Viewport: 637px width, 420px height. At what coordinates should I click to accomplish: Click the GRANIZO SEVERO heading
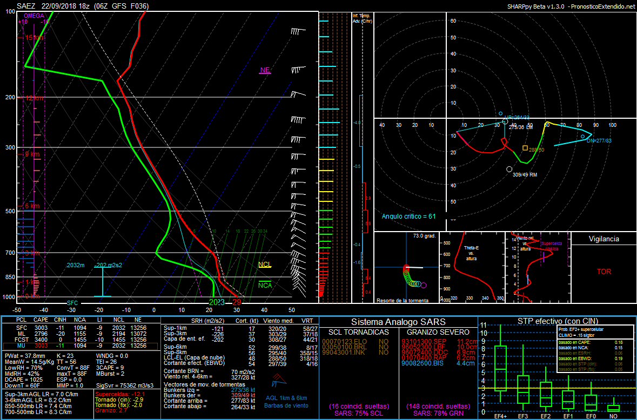click(x=437, y=333)
